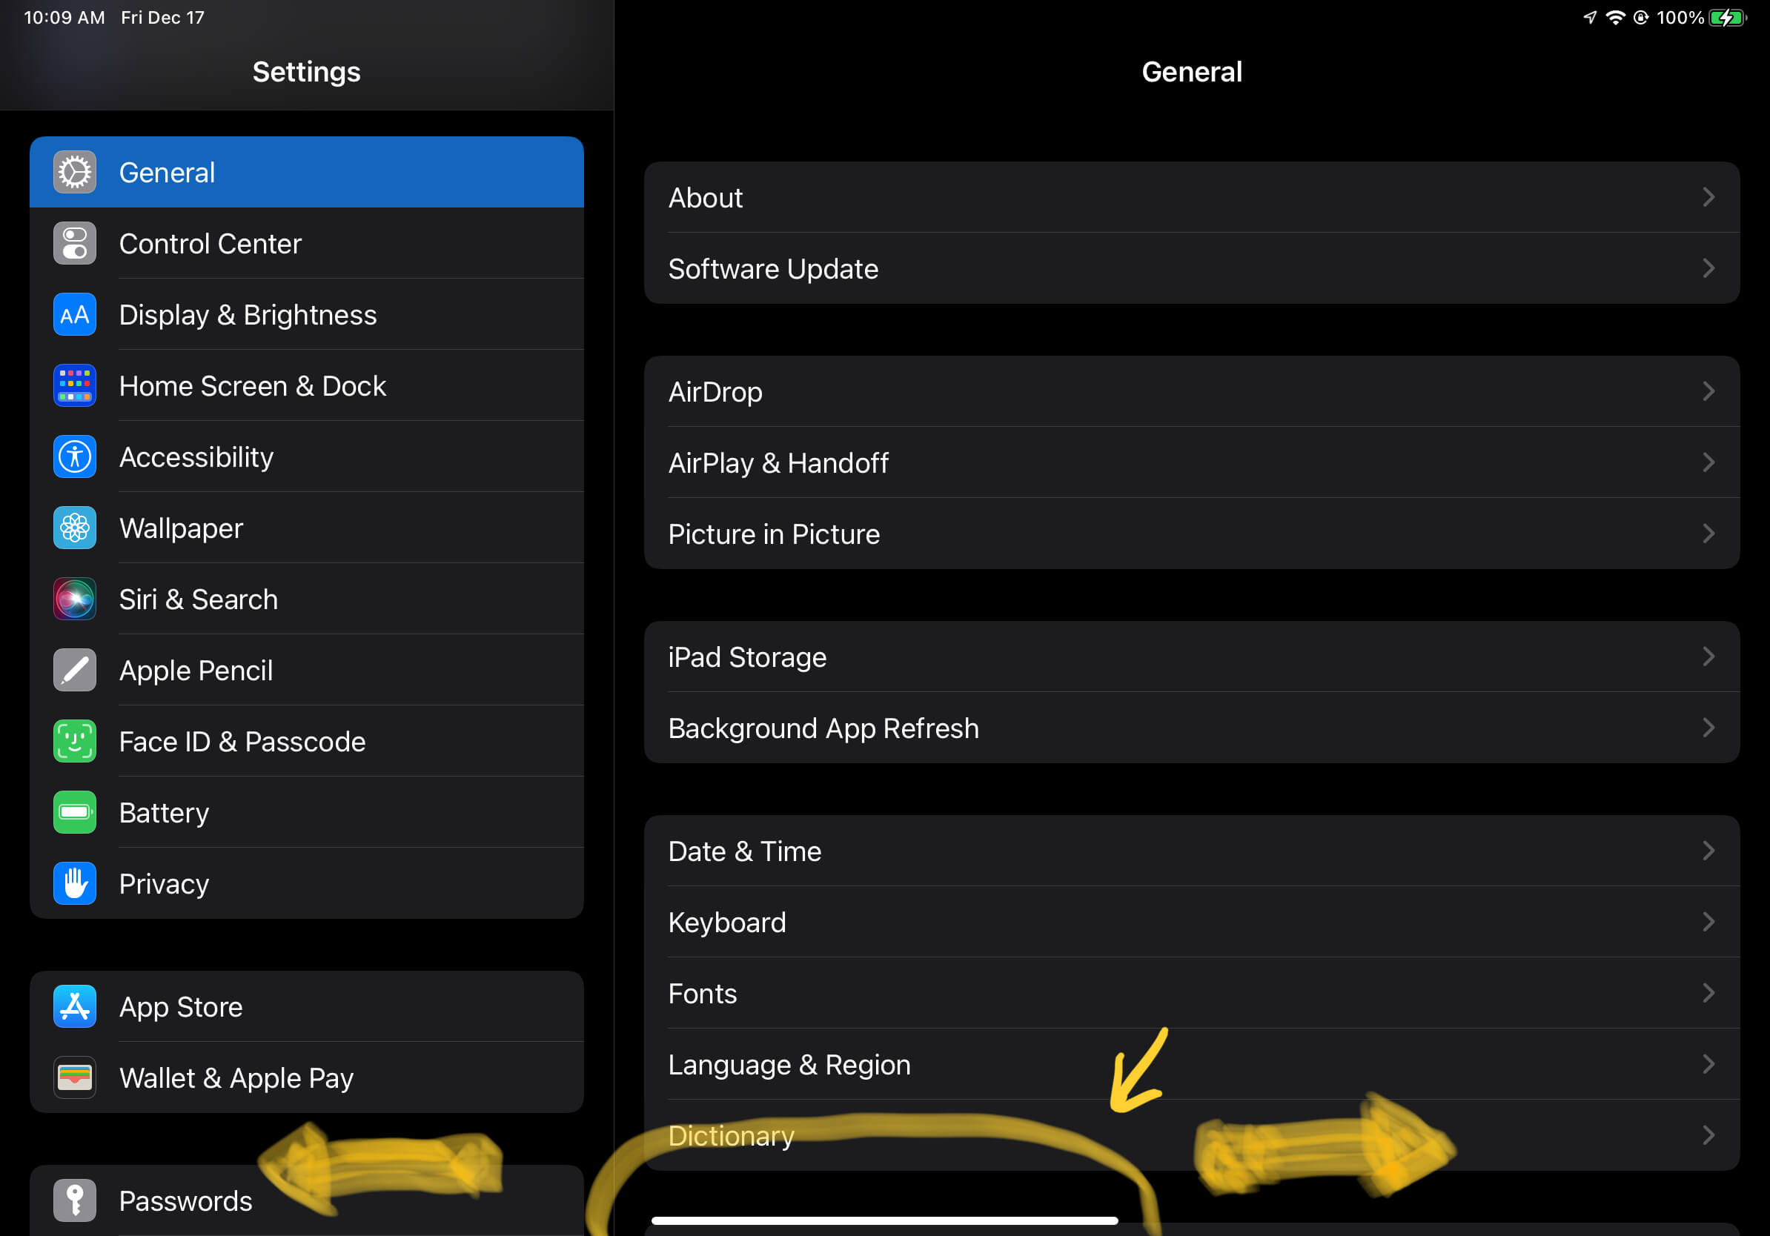Tap the Face ID & Passcode icon
The image size is (1770, 1236).
pyautogui.click(x=73, y=741)
